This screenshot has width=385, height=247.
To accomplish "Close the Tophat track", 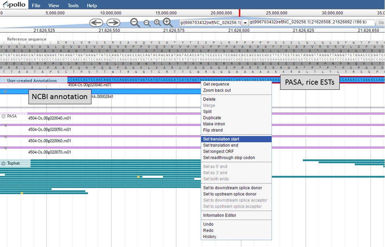I will [x=3, y=163].
